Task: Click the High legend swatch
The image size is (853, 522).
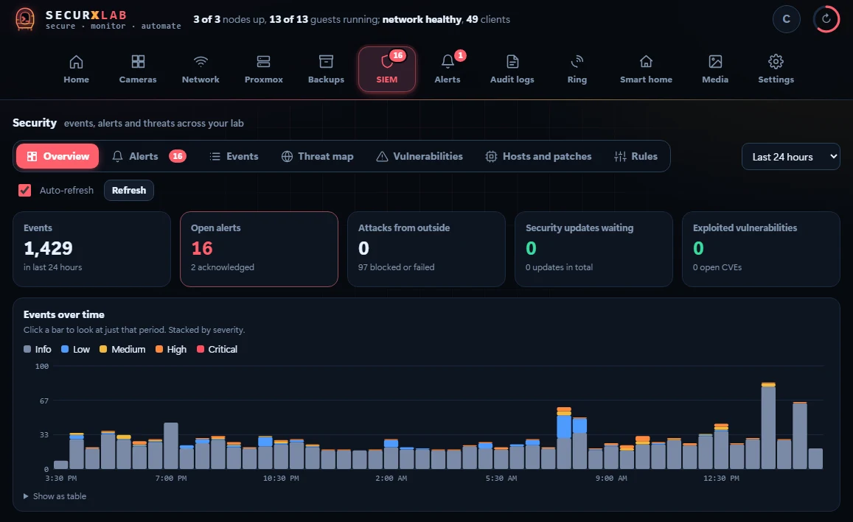Action: pyautogui.click(x=159, y=349)
